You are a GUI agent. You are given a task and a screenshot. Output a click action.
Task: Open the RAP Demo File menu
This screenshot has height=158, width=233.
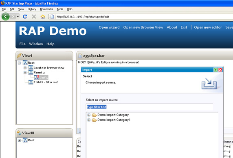coord(22,44)
